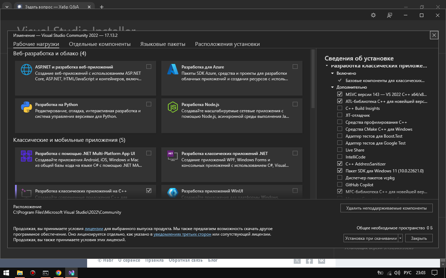Image resolution: width=446 pixels, height=278 pixels.
Task: Switch to Языковые пакеты tab
Action: (163, 44)
